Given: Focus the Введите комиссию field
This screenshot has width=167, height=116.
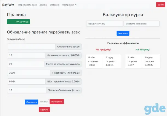Looking at the screenshot, I should pos(142,24).
